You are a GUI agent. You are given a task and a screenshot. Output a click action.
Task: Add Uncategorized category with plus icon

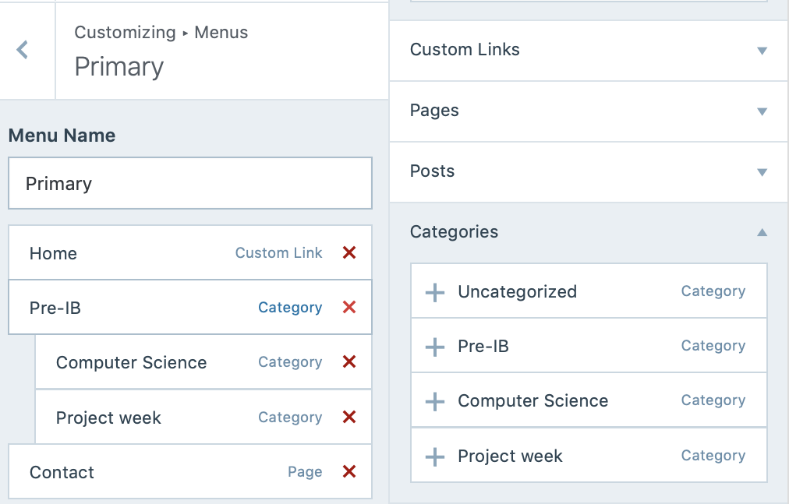point(434,292)
